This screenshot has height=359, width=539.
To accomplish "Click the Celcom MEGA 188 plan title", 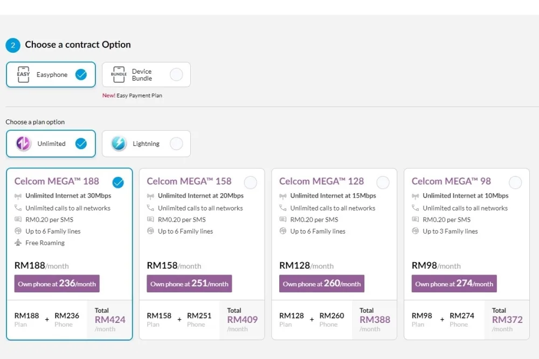I will tap(57, 181).
